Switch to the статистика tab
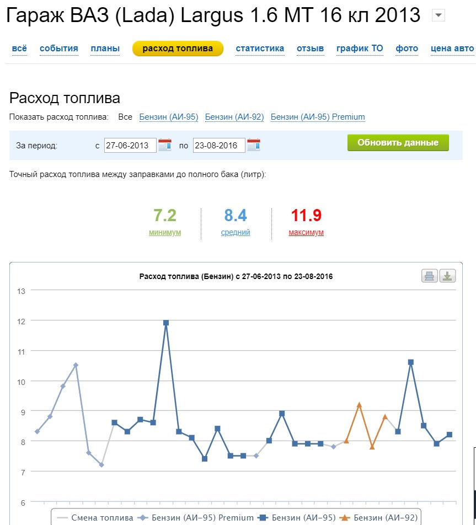The image size is (476, 525). [x=260, y=49]
